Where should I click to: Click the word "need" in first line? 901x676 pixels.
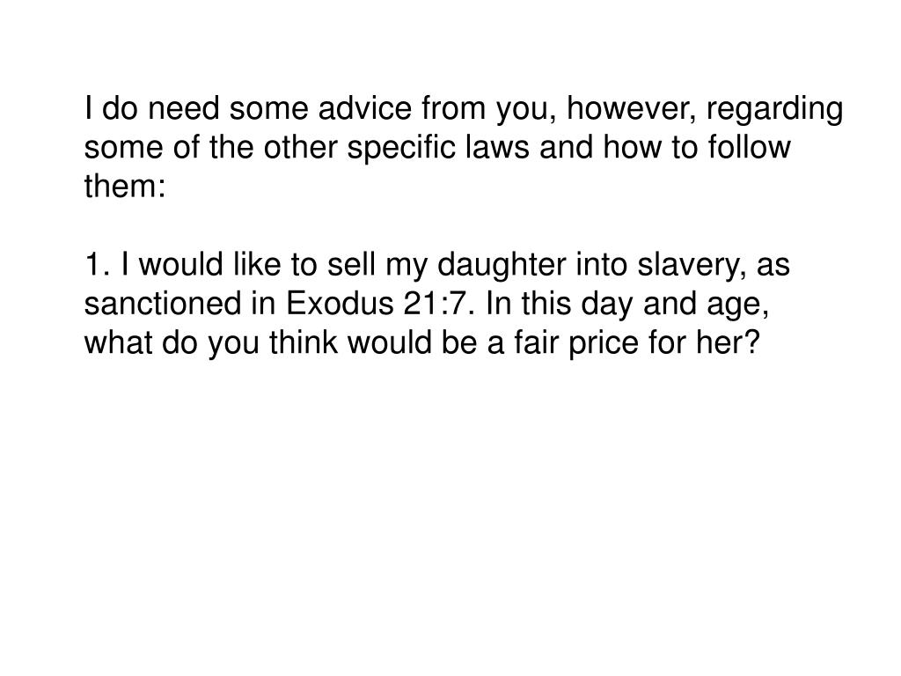click(183, 108)
